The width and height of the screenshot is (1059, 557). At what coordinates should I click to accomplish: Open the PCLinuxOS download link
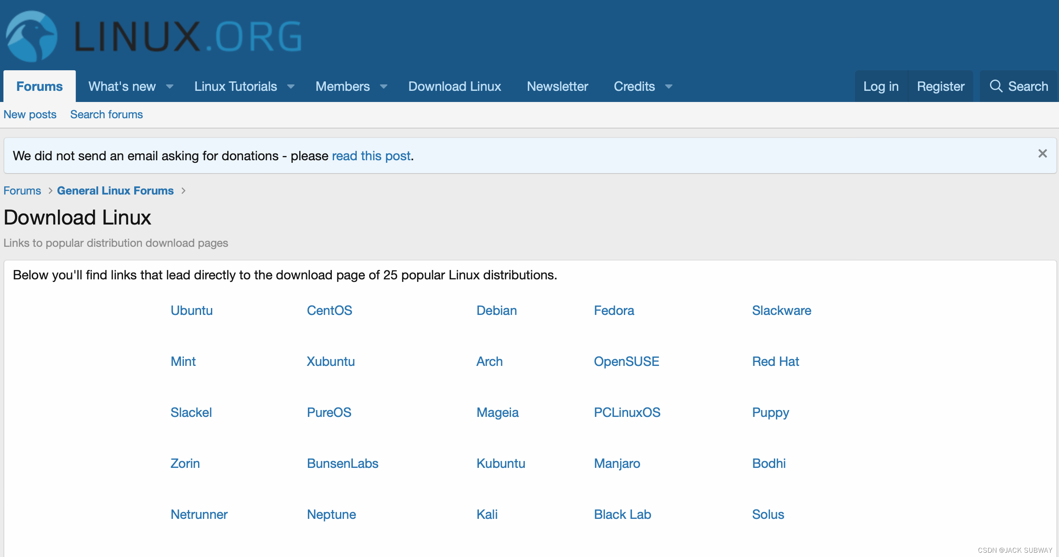[627, 413]
